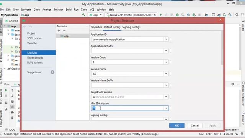Click the down stack trace arrow
Image resolution: width=245 pixels, height=138 pixels.
pos(12,96)
